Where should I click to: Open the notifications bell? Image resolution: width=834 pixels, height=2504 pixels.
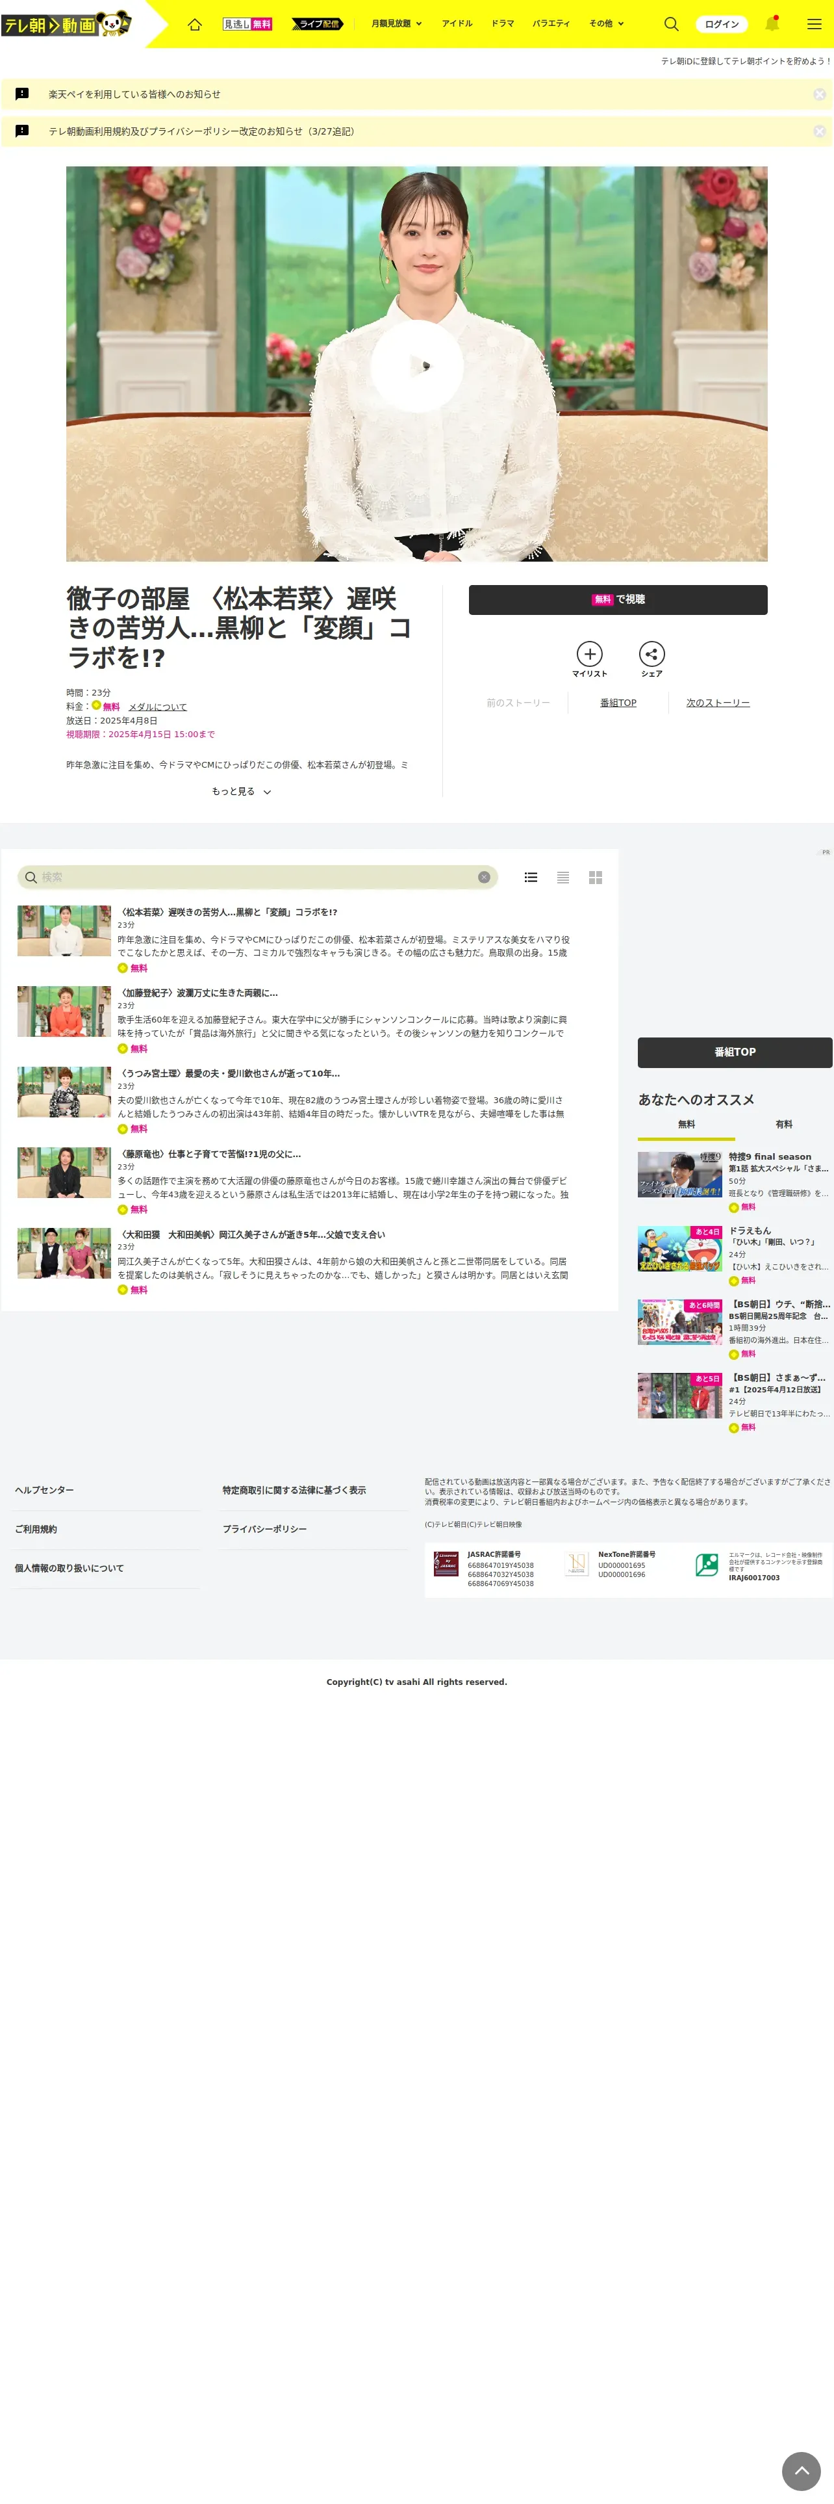[x=772, y=23]
